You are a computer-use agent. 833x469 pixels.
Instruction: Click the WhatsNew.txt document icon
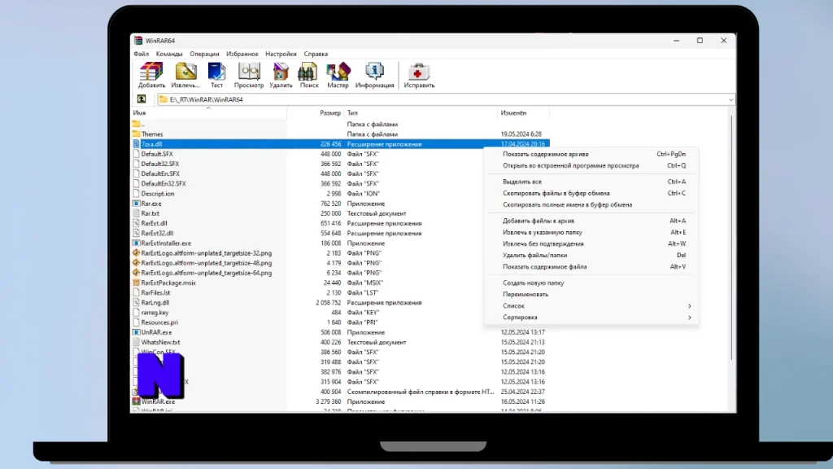tap(136, 342)
